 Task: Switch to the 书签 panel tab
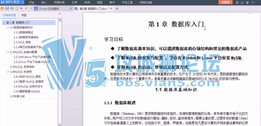24,15
